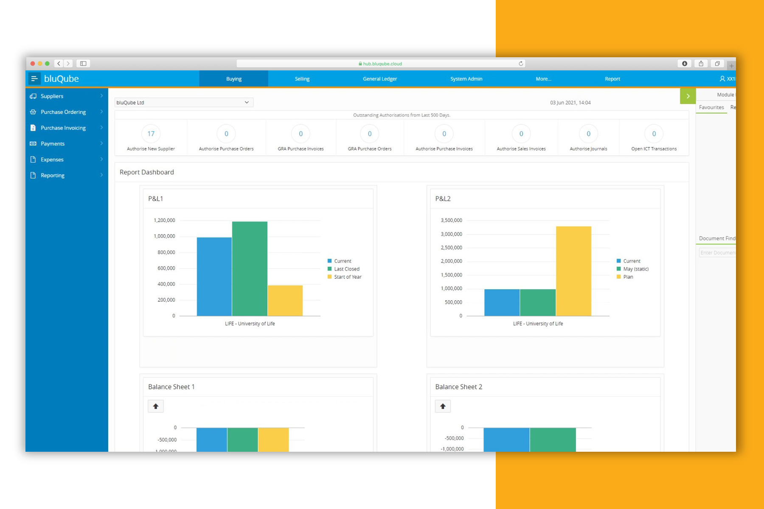The image size is (764, 509).
Task: Open Authorise Purchase Invoices count
Action: (x=444, y=134)
